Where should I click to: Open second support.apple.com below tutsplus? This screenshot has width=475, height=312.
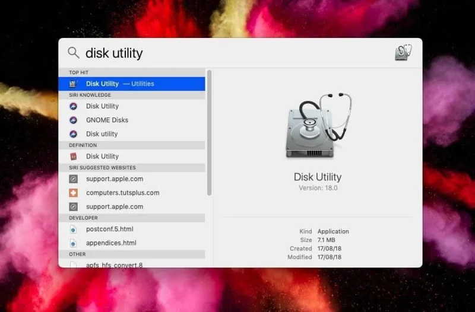click(x=132, y=206)
